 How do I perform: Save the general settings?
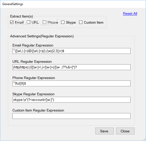[104, 131]
